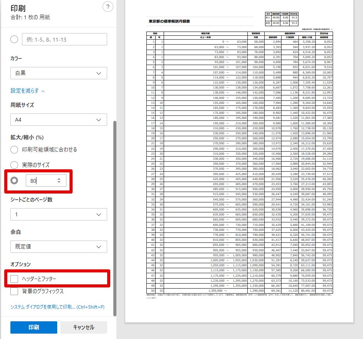This screenshot has height=339, width=363.
Task: Open the print help question mark icon
Action: coord(108,7)
